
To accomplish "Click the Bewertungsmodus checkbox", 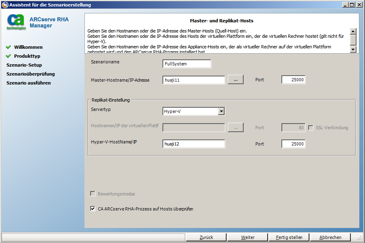I will (93, 193).
